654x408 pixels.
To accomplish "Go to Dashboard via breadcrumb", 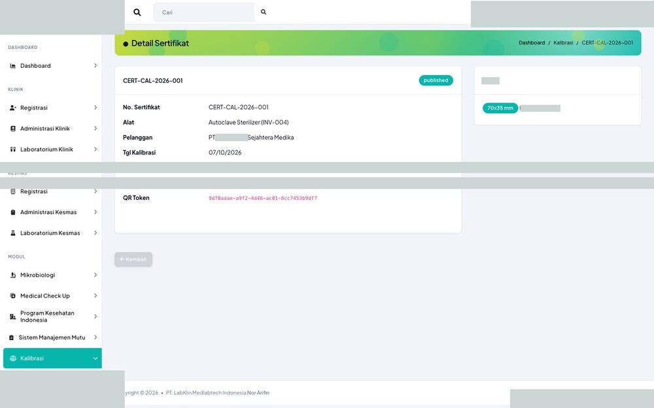I will pyautogui.click(x=532, y=43).
